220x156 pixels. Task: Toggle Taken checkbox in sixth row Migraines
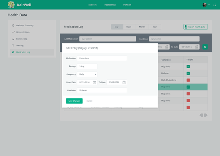[188, 100]
